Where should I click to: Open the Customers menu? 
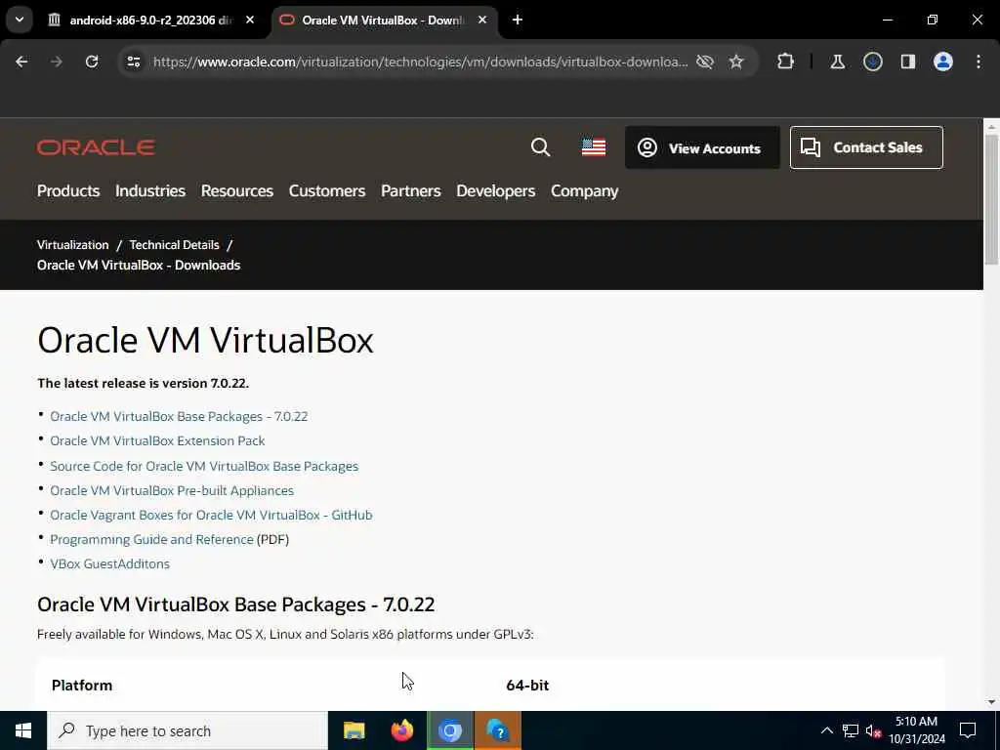click(327, 190)
